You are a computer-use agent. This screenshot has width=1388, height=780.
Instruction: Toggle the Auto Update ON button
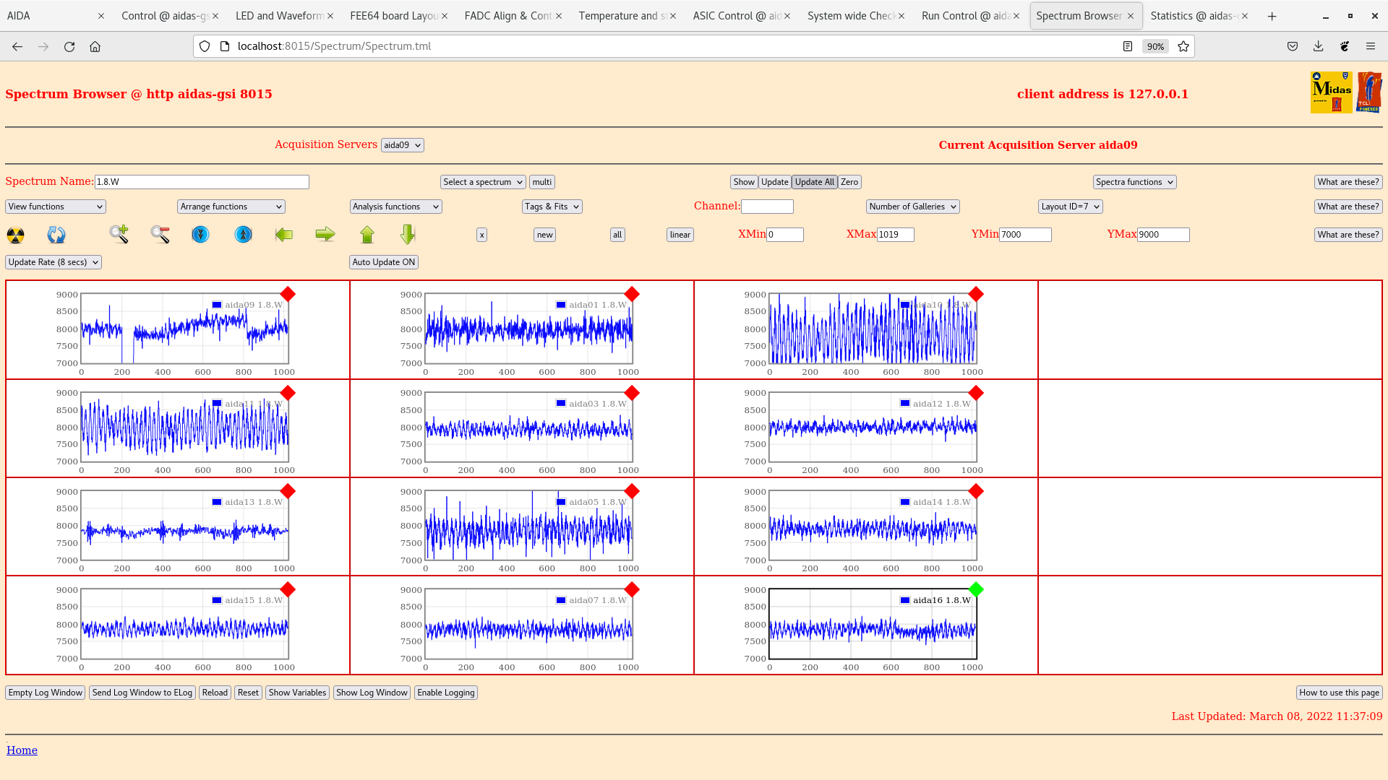384,262
